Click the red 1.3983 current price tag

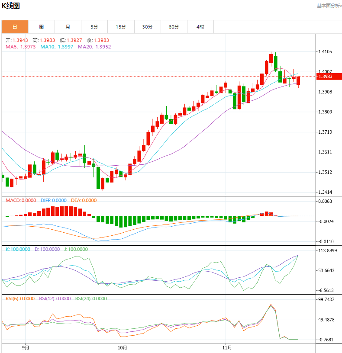[x=329, y=77]
